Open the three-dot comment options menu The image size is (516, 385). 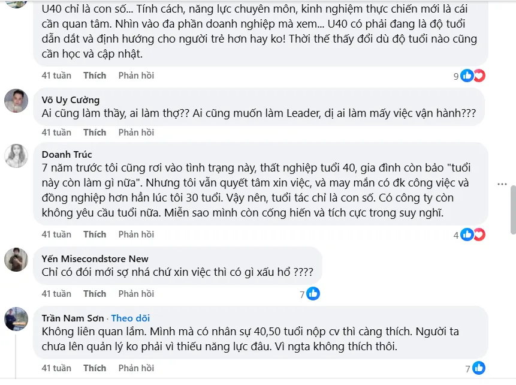502,184
